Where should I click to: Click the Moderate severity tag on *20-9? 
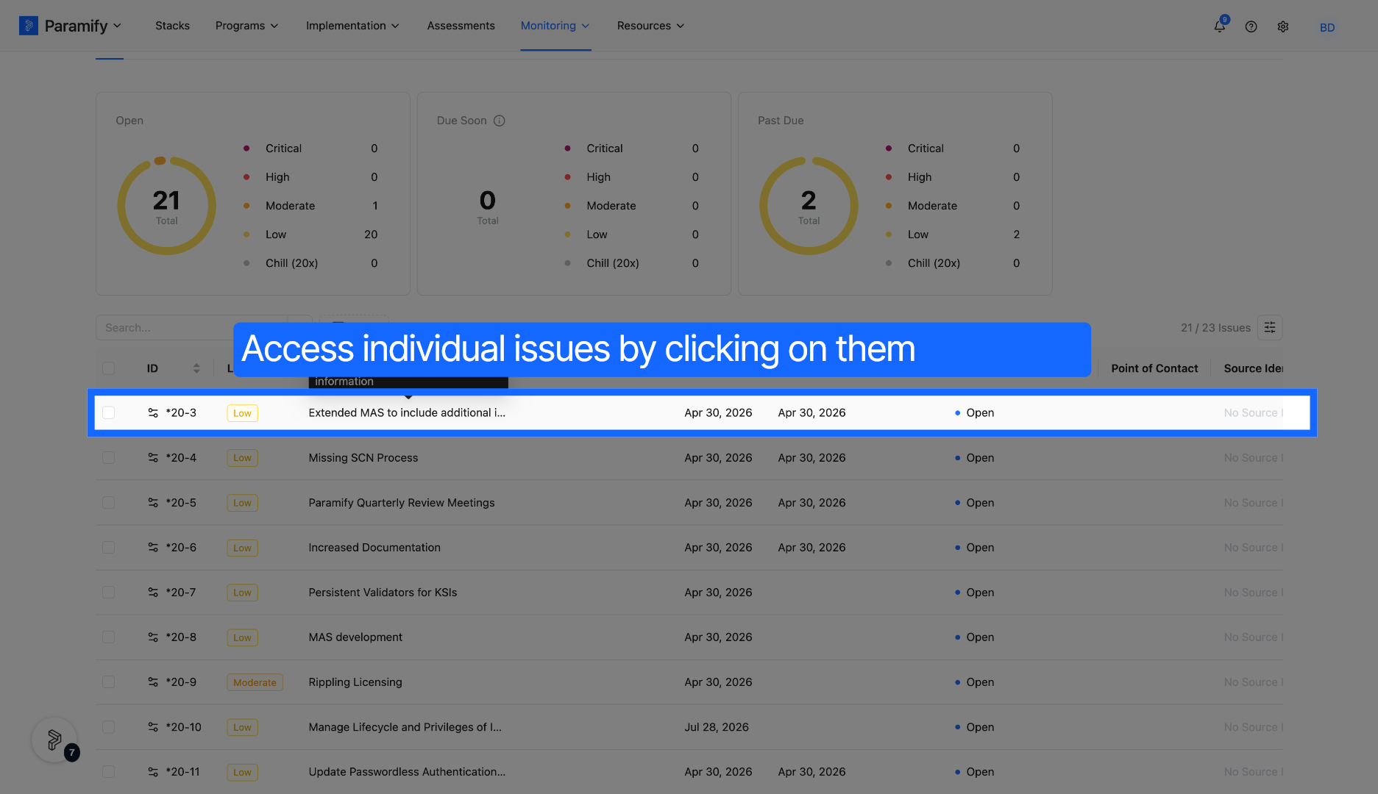[255, 682]
